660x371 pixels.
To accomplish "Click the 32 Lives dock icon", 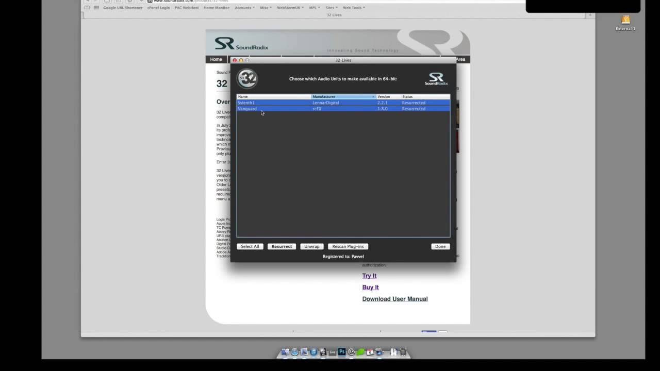I will 351,352.
